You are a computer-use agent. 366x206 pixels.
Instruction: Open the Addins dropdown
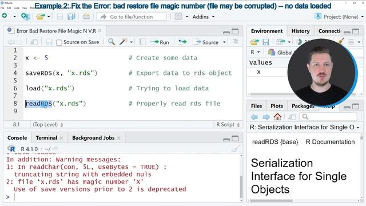click(204, 17)
